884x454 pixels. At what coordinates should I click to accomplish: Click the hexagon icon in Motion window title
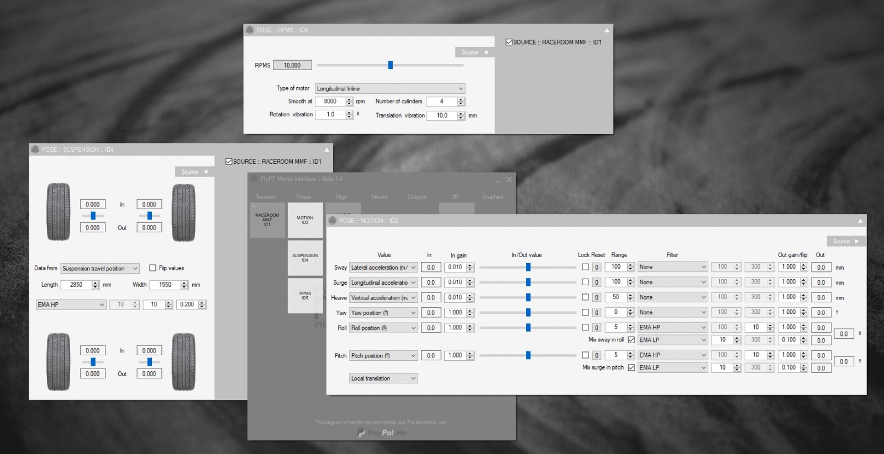(x=333, y=221)
